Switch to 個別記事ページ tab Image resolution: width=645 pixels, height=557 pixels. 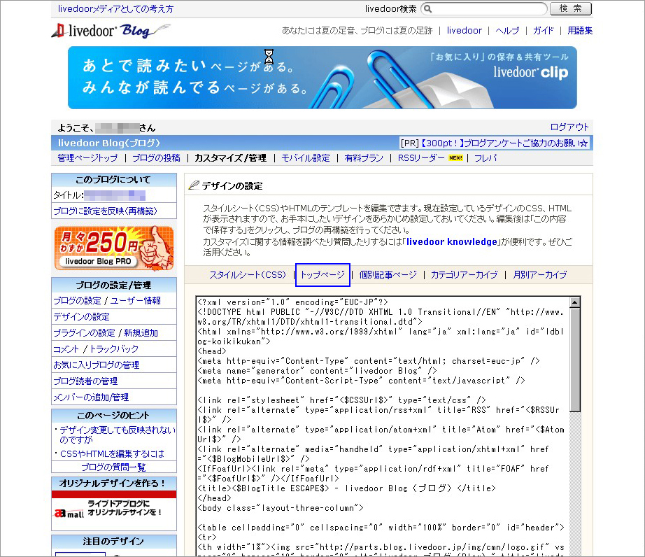coord(388,275)
